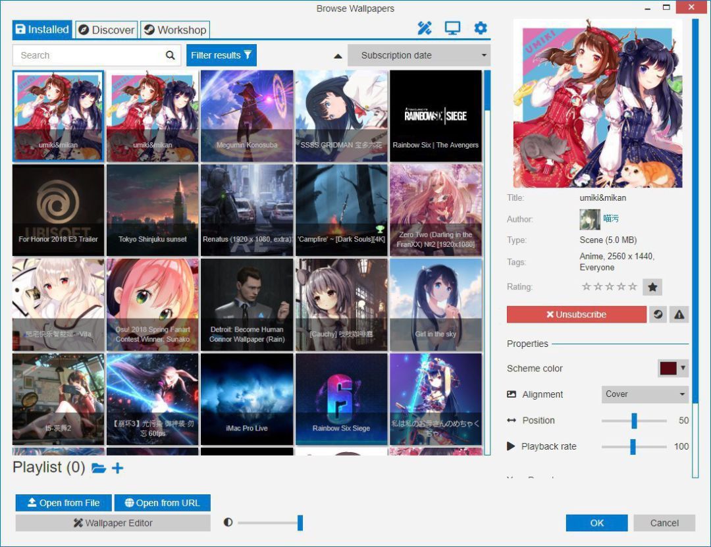
Task: Select the Megumin Konosuba wallpaper
Action: tap(247, 116)
